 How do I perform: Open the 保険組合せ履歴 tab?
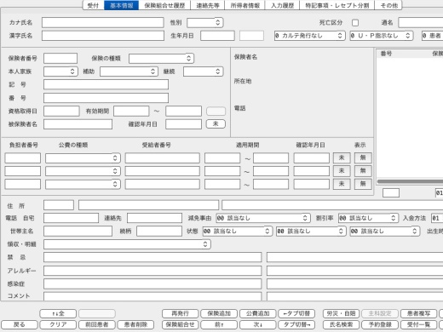click(164, 5)
